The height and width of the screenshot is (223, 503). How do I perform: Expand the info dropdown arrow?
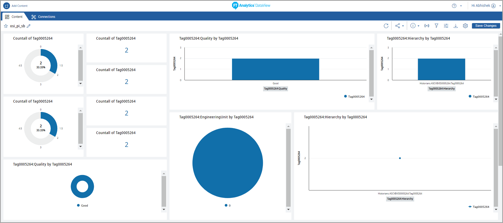(418, 26)
